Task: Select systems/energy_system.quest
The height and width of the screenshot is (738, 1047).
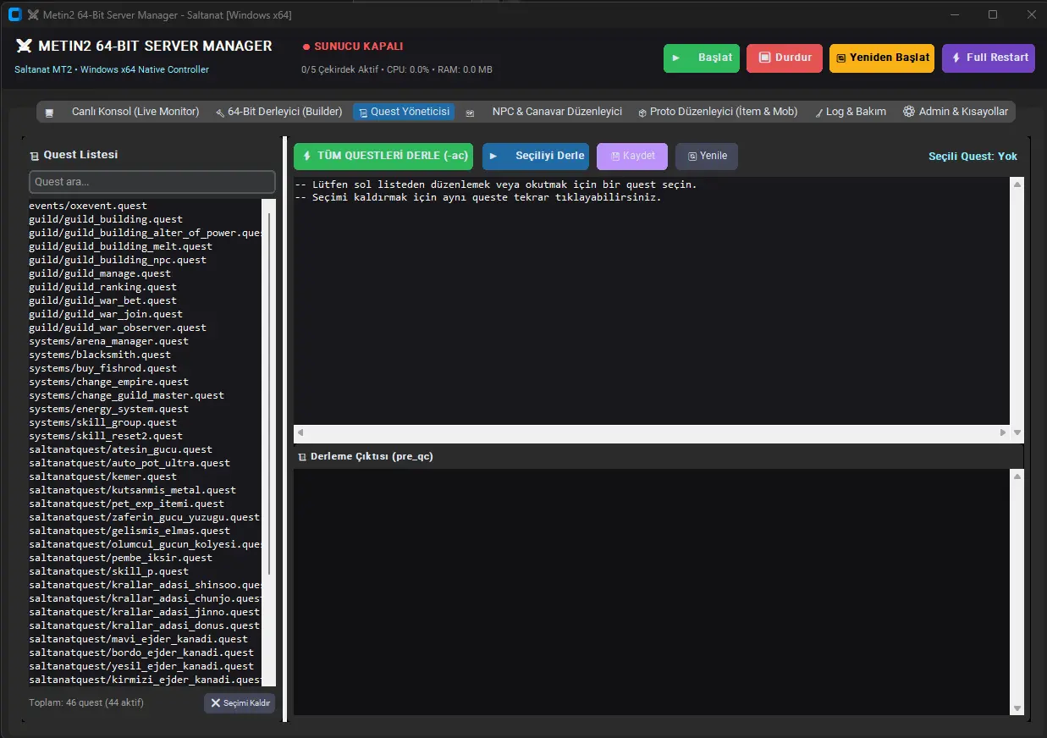Action: click(x=109, y=409)
